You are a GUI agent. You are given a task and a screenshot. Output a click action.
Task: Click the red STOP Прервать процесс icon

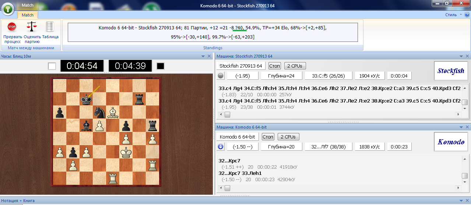pyautogui.click(x=12, y=27)
